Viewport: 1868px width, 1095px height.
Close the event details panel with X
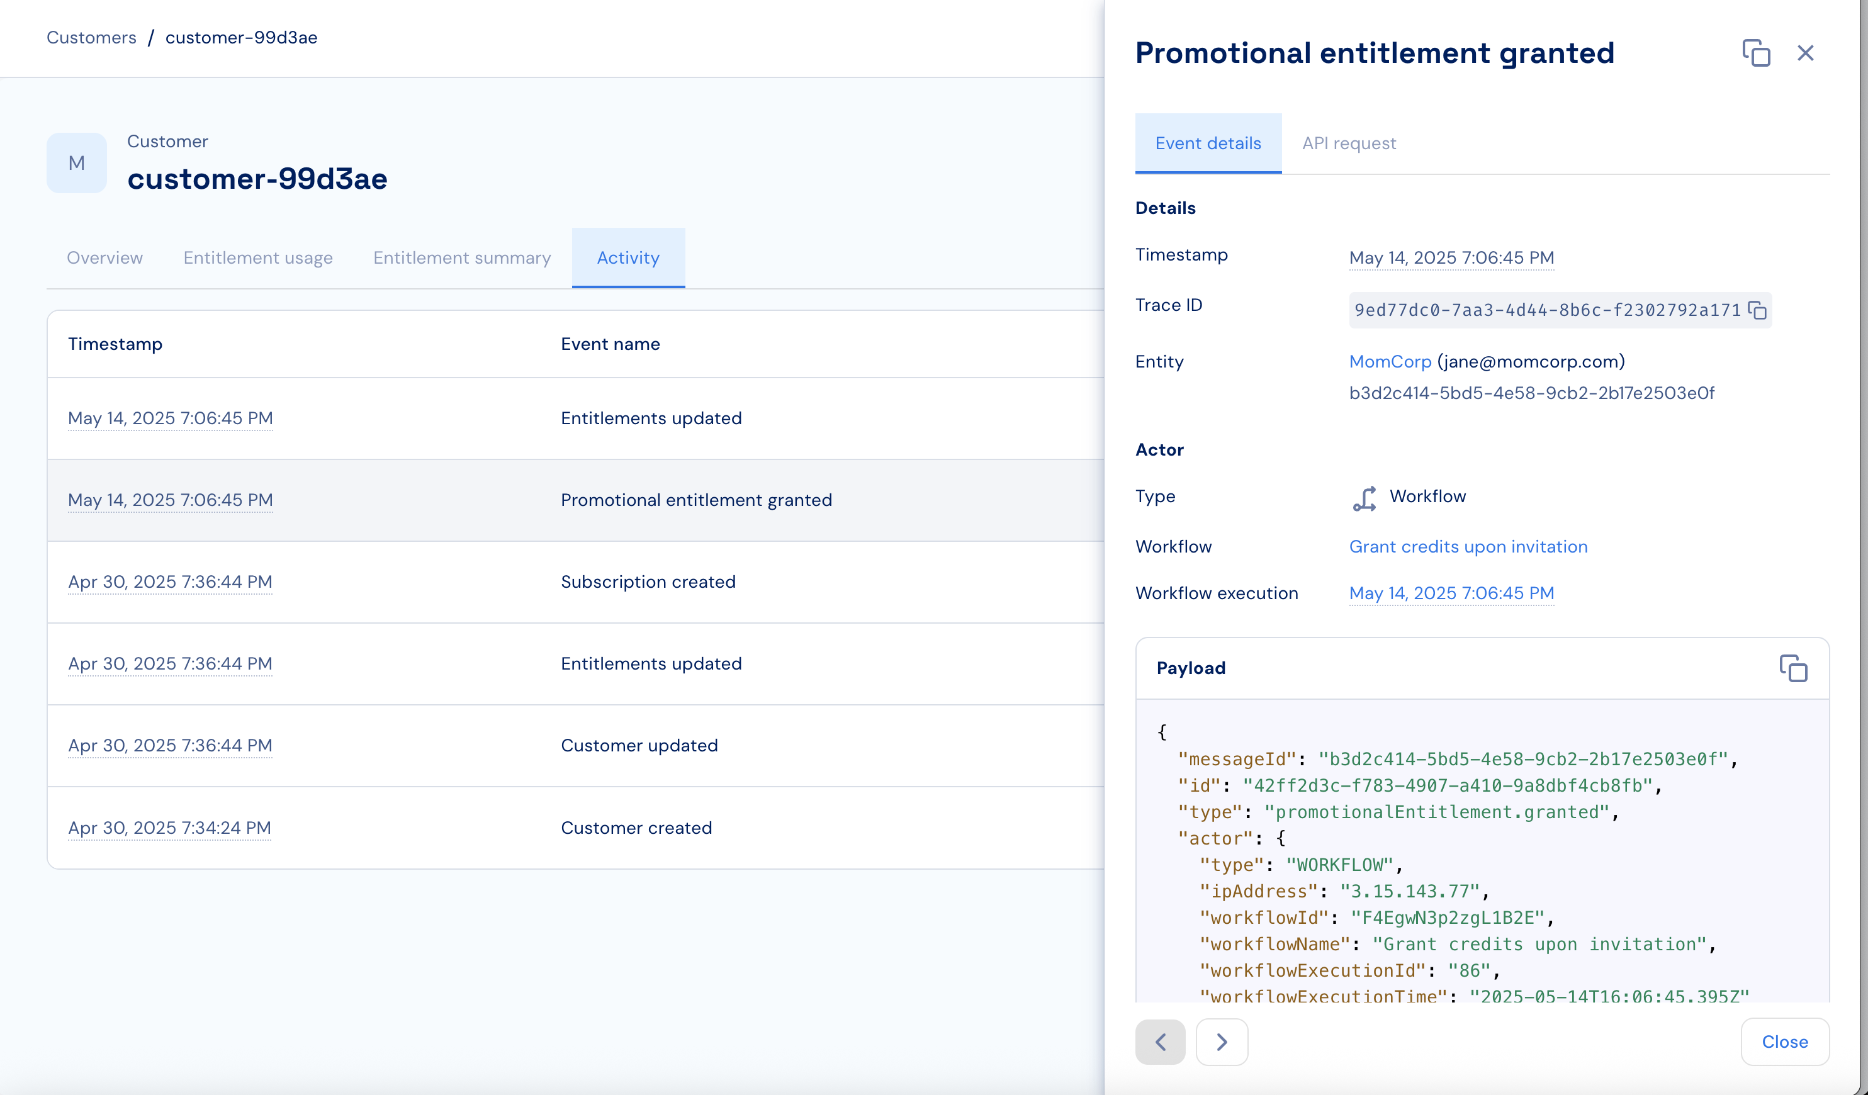tap(1805, 53)
